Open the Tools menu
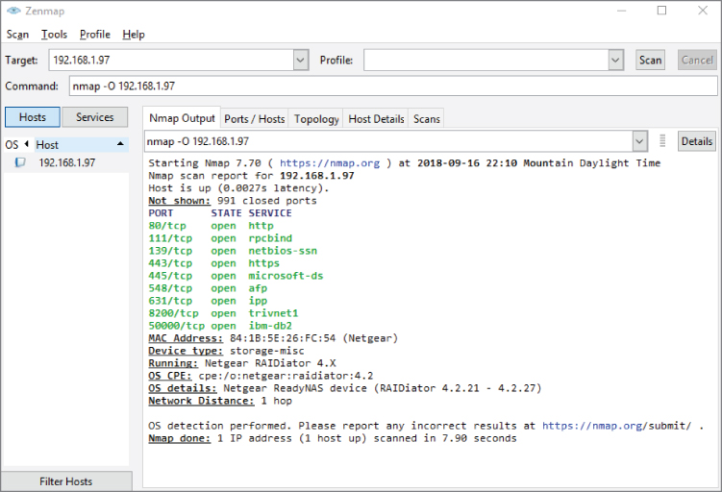The height and width of the screenshot is (492, 722). click(54, 35)
